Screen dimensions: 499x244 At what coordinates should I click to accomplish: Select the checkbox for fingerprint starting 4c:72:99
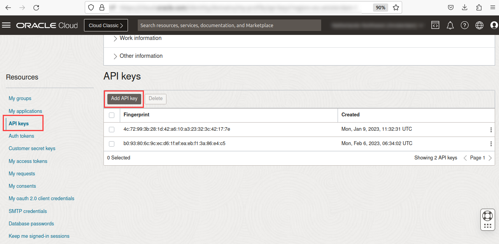(112, 129)
